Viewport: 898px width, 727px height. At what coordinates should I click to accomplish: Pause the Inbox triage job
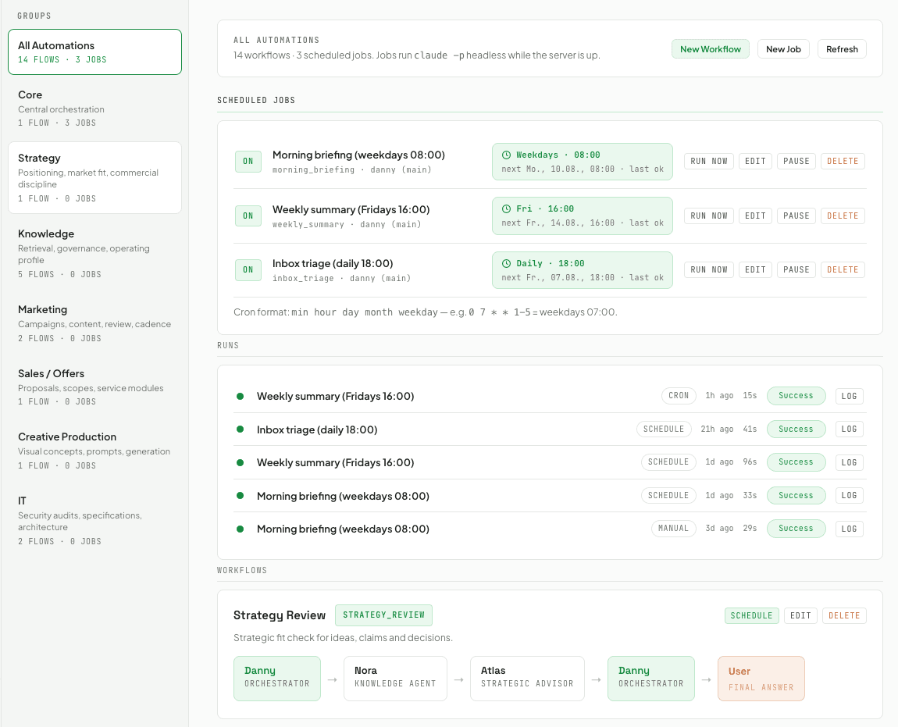click(x=796, y=270)
